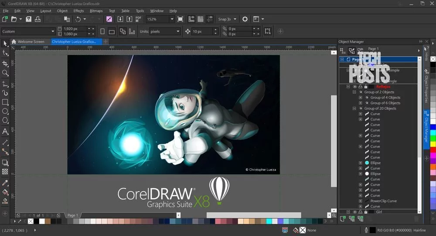Screen dimensions: 436x236
Task: Click the Page 1 tab below the canvas
Action: (73, 215)
